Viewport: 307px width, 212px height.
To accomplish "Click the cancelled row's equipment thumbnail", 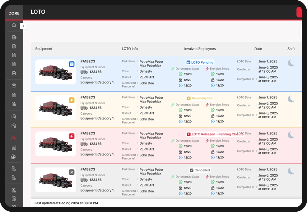I will [56, 180].
